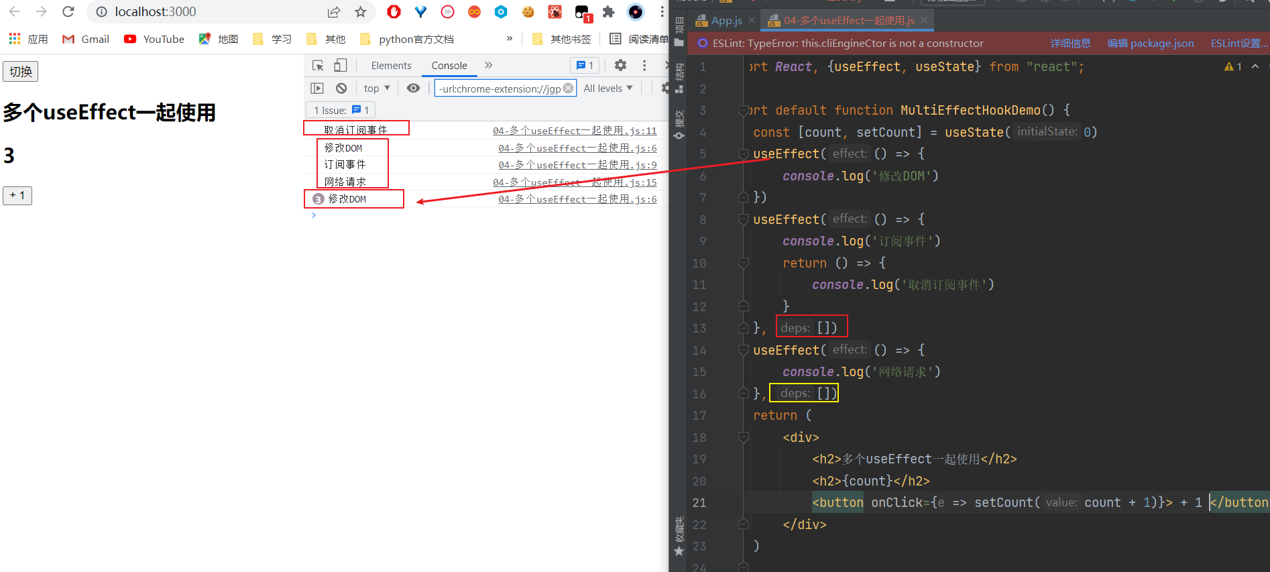This screenshot has width=1270, height=572.
Task: Open the 地图 maps bookmark
Action: click(219, 39)
